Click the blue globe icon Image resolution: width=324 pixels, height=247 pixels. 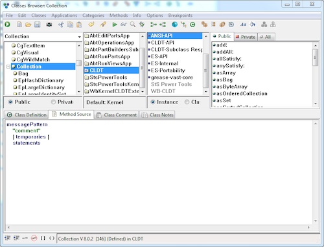pos(174,25)
